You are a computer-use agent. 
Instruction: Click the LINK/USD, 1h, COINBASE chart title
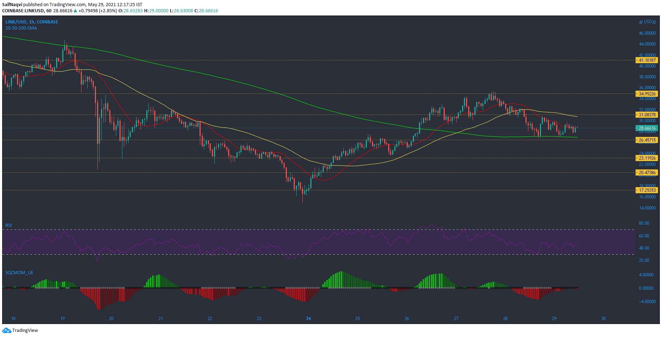pyautogui.click(x=32, y=22)
